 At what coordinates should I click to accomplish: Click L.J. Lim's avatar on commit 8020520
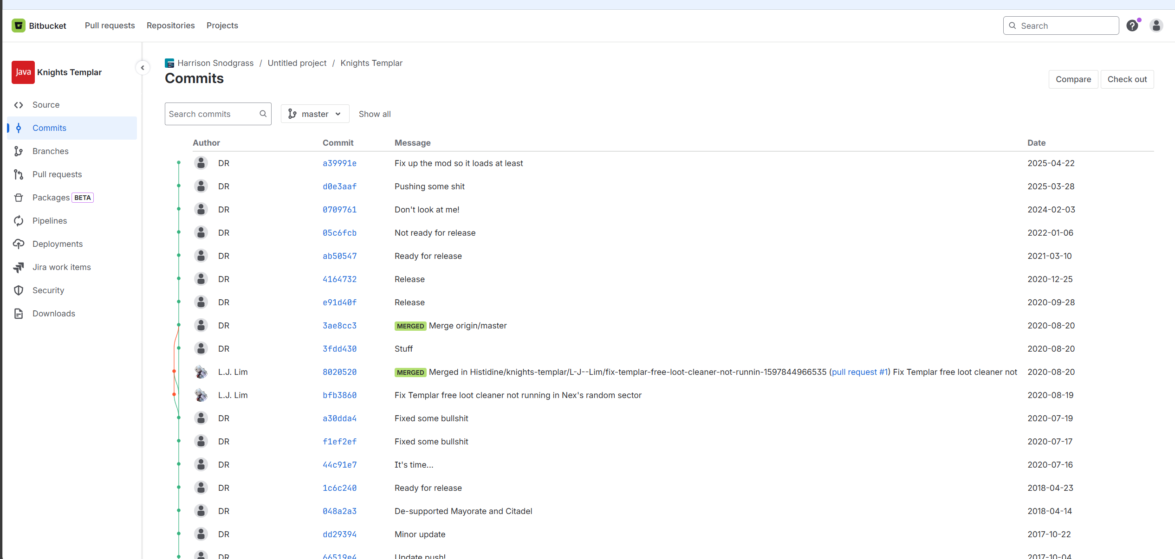[201, 372]
